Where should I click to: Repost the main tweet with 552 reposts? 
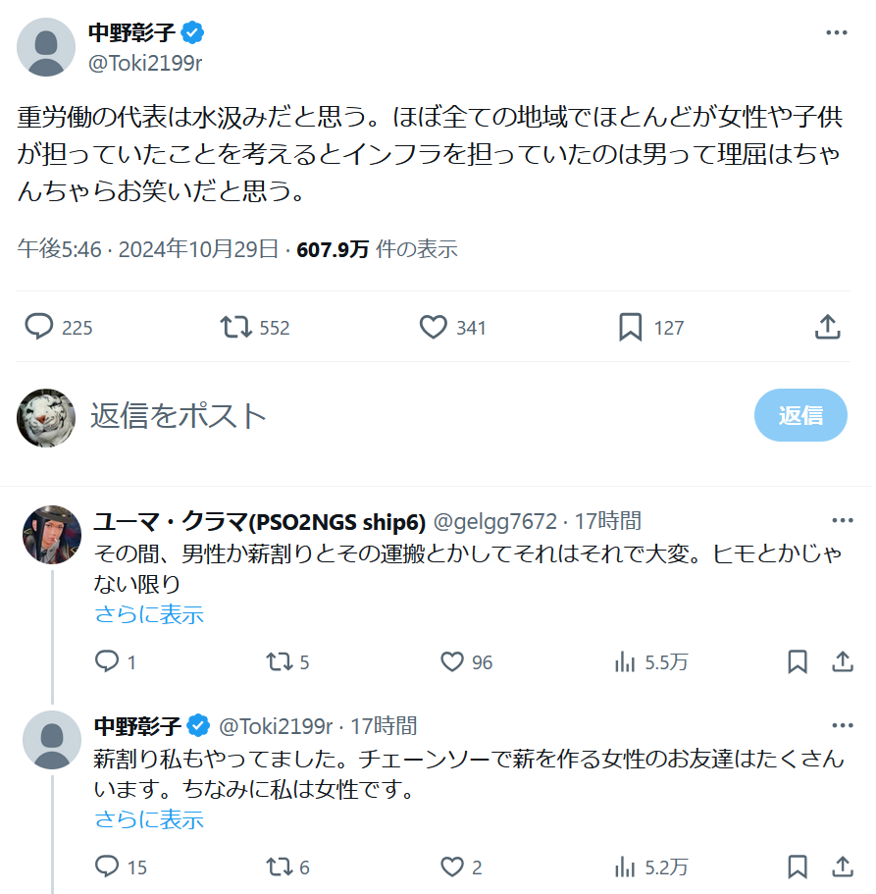coord(236,327)
